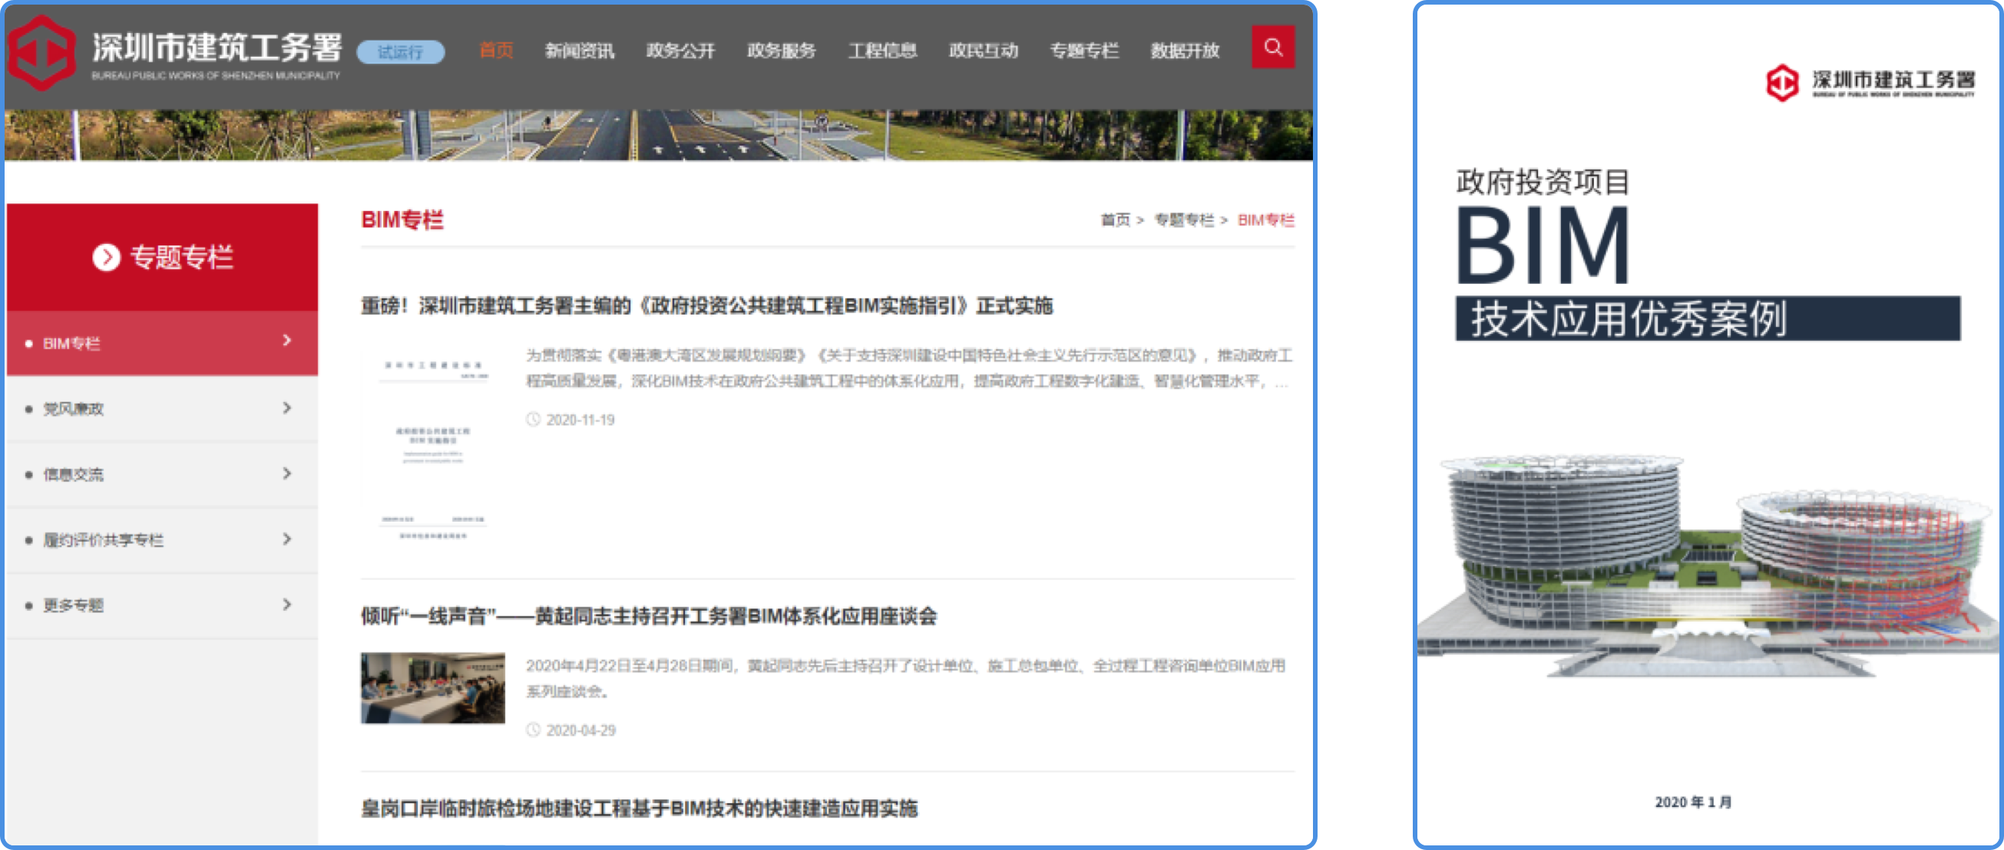Screen dimensions: 2004x850
Task: Expand the 信息交流 sidebar chevron
Action: [287, 473]
